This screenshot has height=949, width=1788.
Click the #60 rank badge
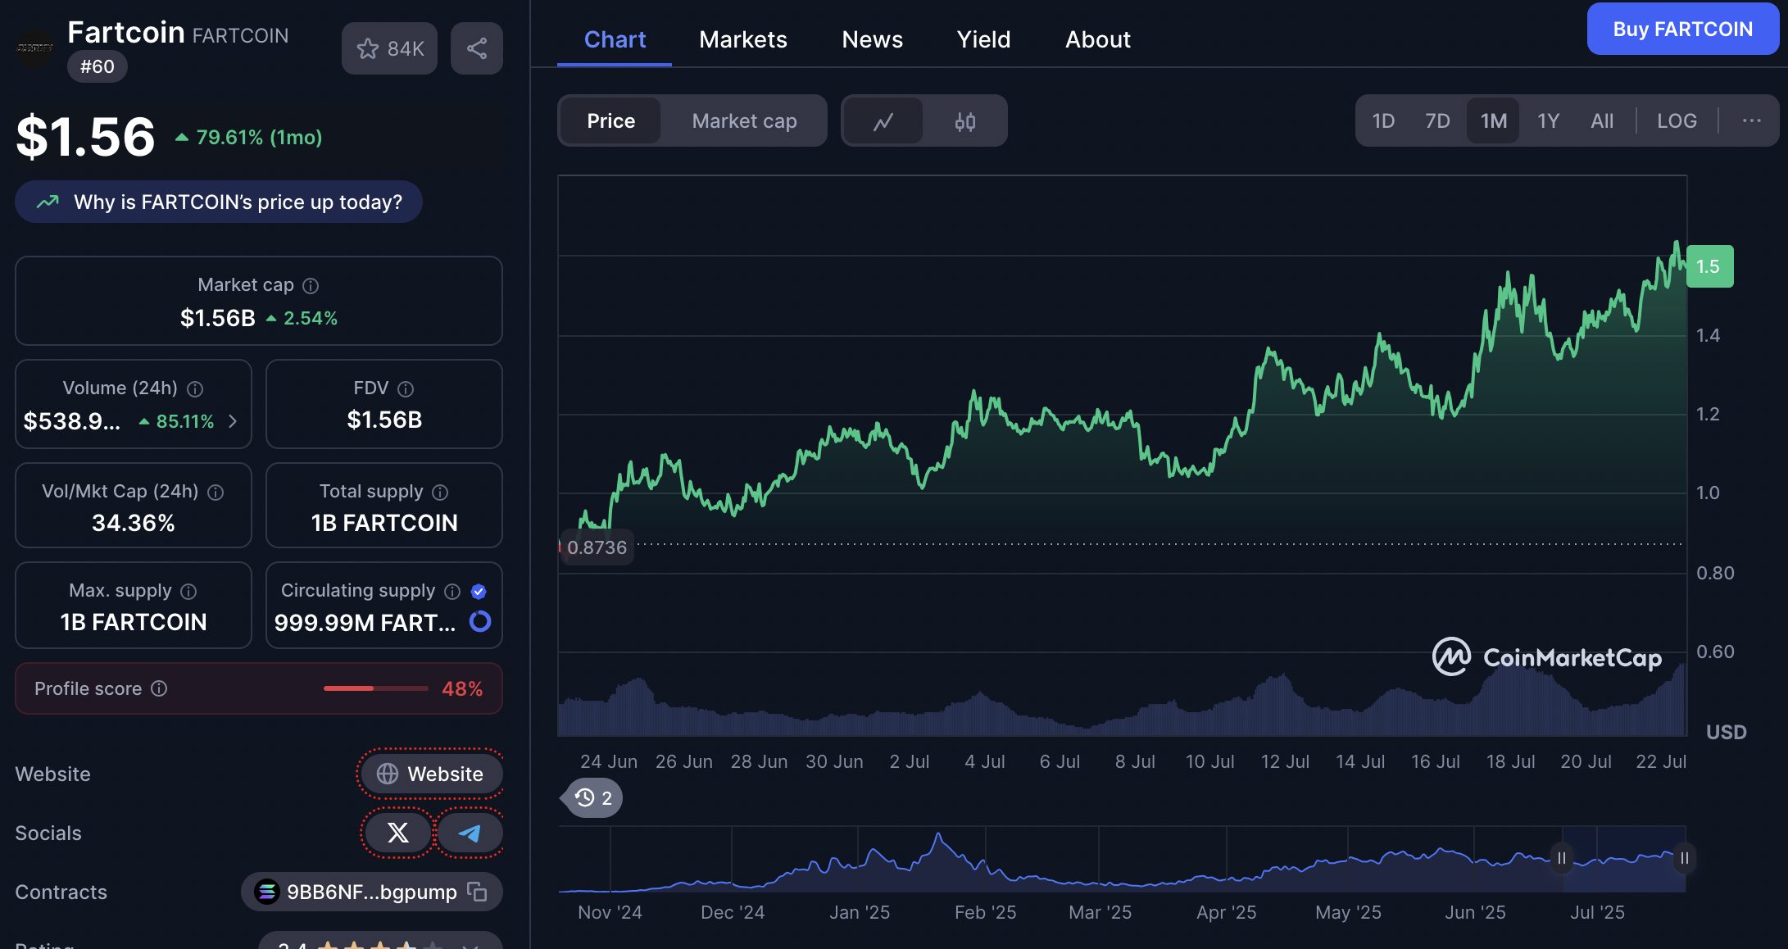[x=98, y=66]
